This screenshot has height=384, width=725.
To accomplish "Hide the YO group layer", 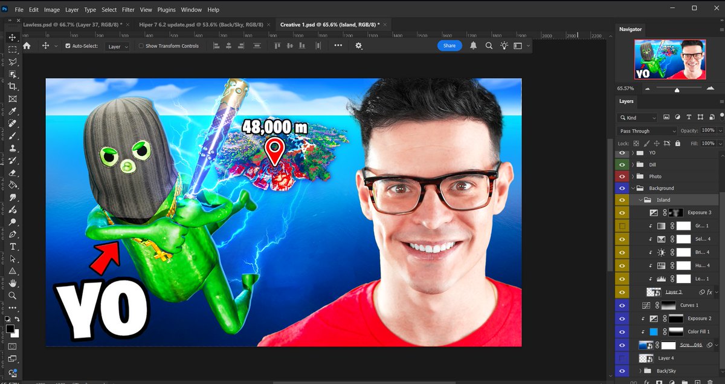I will (x=622, y=153).
